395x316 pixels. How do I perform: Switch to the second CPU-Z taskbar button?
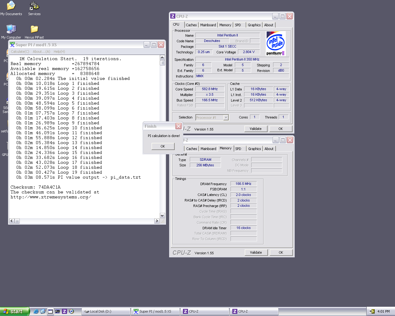coord(254,311)
